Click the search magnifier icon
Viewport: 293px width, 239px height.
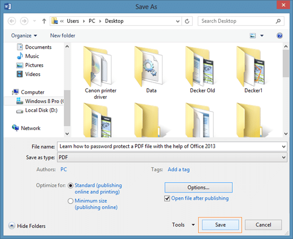[278, 21]
